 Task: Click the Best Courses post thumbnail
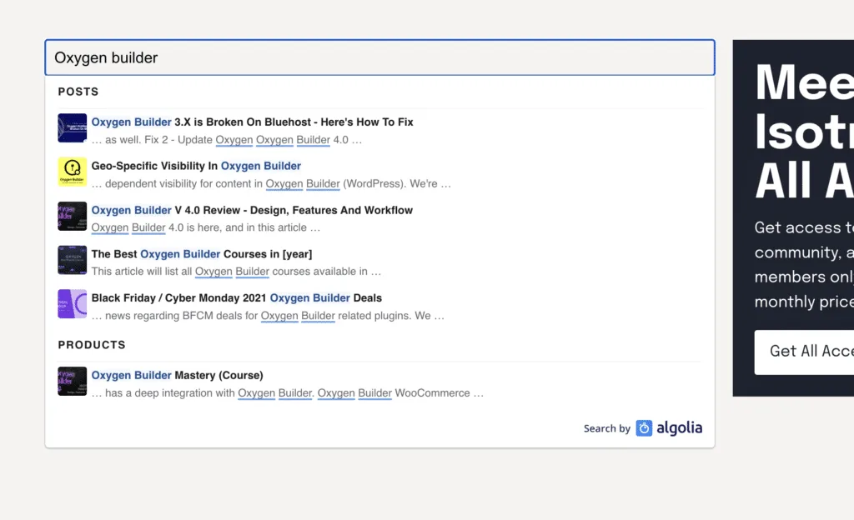pos(73,260)
